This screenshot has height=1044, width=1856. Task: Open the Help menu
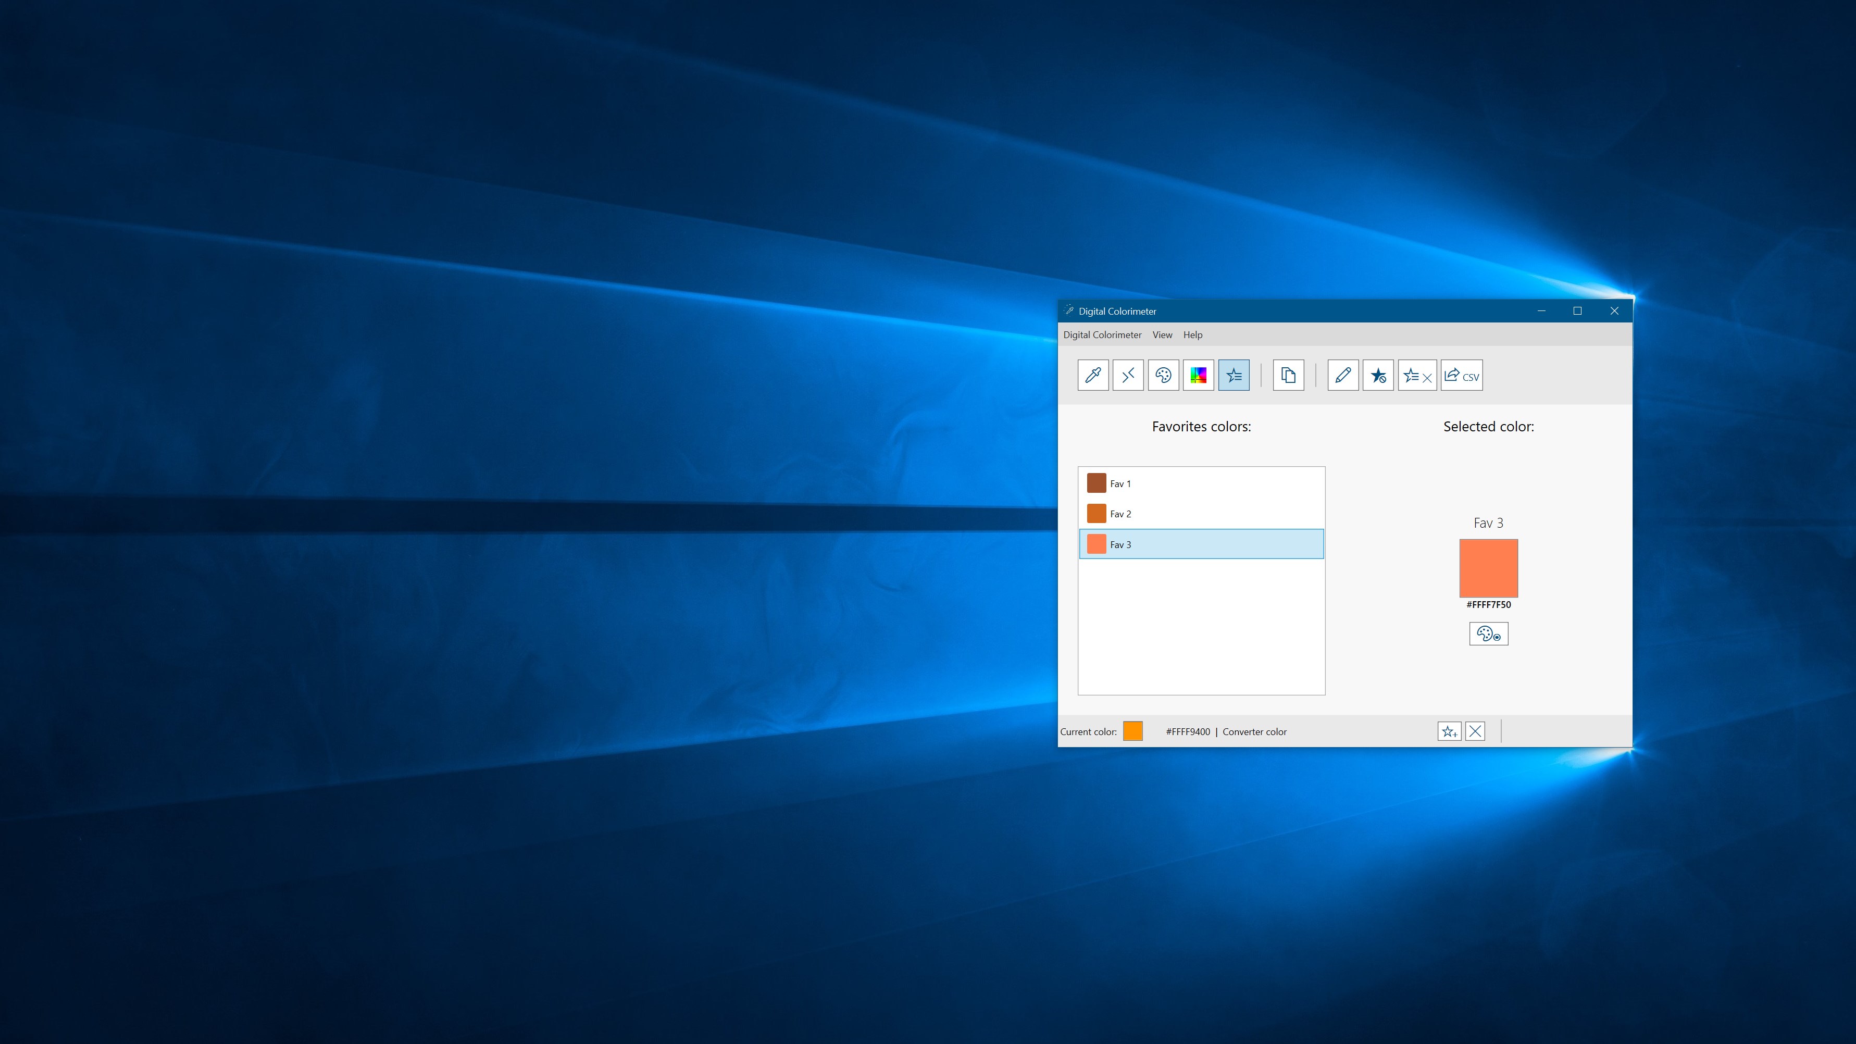coord(1192,335)
